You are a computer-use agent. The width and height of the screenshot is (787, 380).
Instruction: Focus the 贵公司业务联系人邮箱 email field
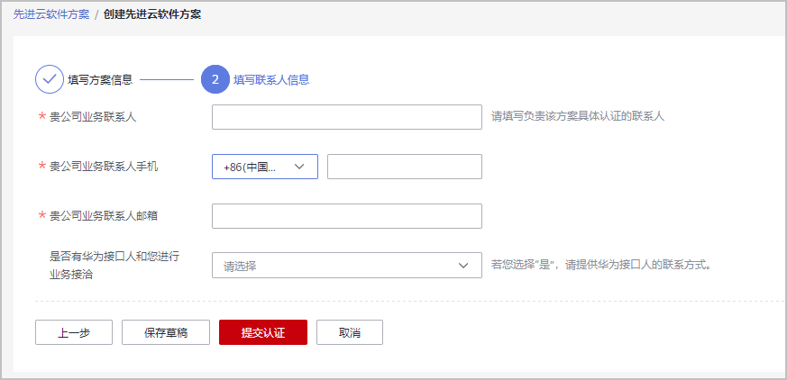point(347,216)
